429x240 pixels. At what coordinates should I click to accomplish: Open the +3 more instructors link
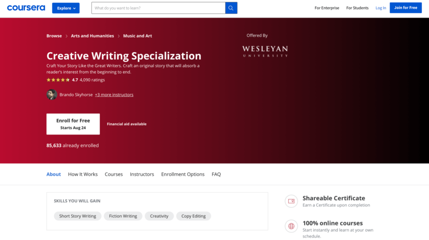[114, 95]
